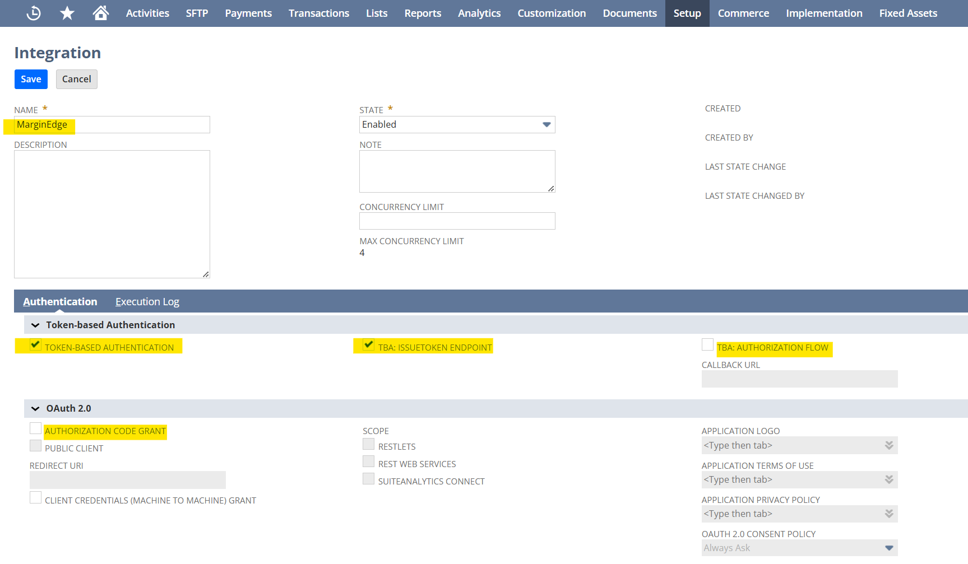Click the Save button
The width and height of the screenshot is (968, 564).
tap(31, 79)
